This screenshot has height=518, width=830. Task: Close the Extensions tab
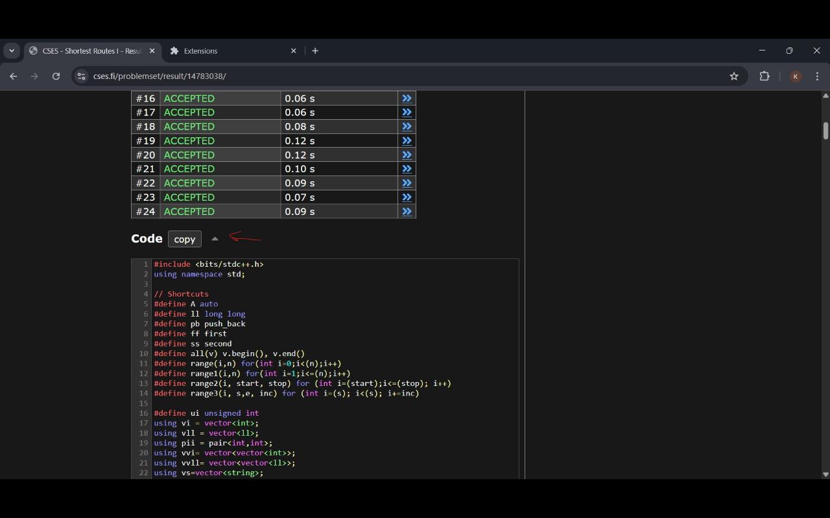tap(293, 51)
